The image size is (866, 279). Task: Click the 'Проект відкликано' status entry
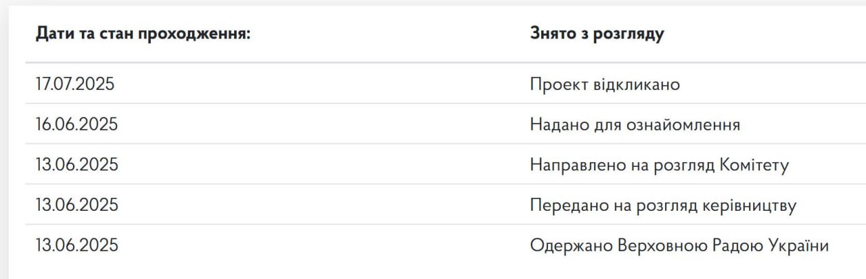[605, 84]
